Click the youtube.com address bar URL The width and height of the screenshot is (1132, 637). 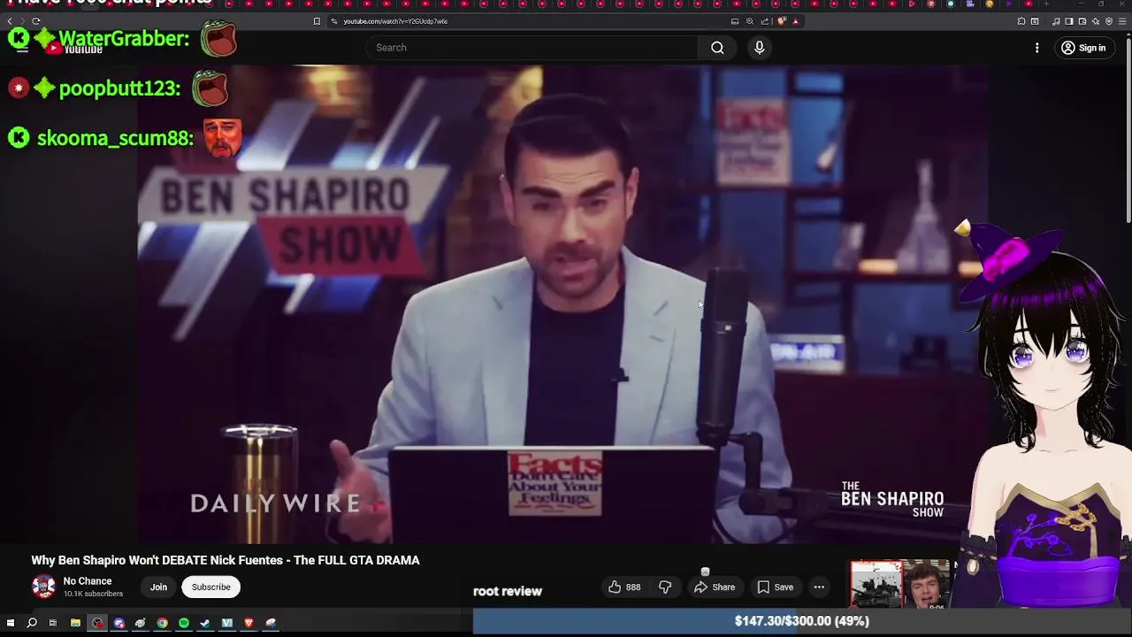coord(394,21)
